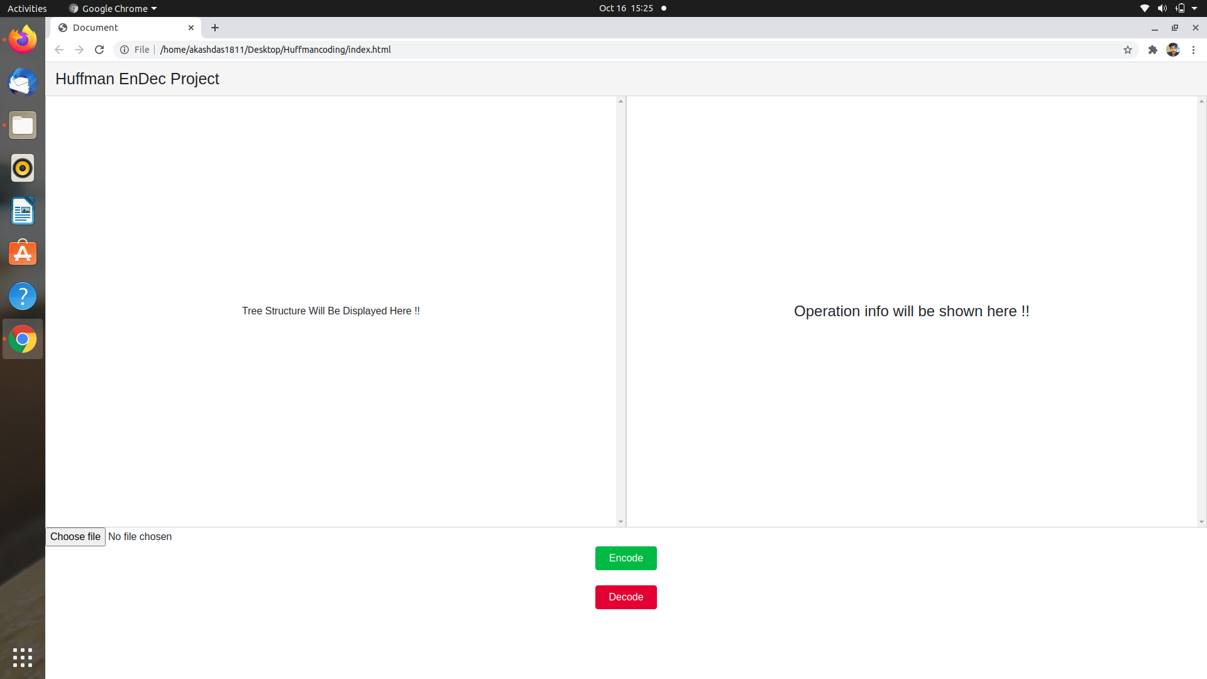Open the volume indicator in top bar
The width and height of the screenshot is (1207, 679).
pos(1162,8)
